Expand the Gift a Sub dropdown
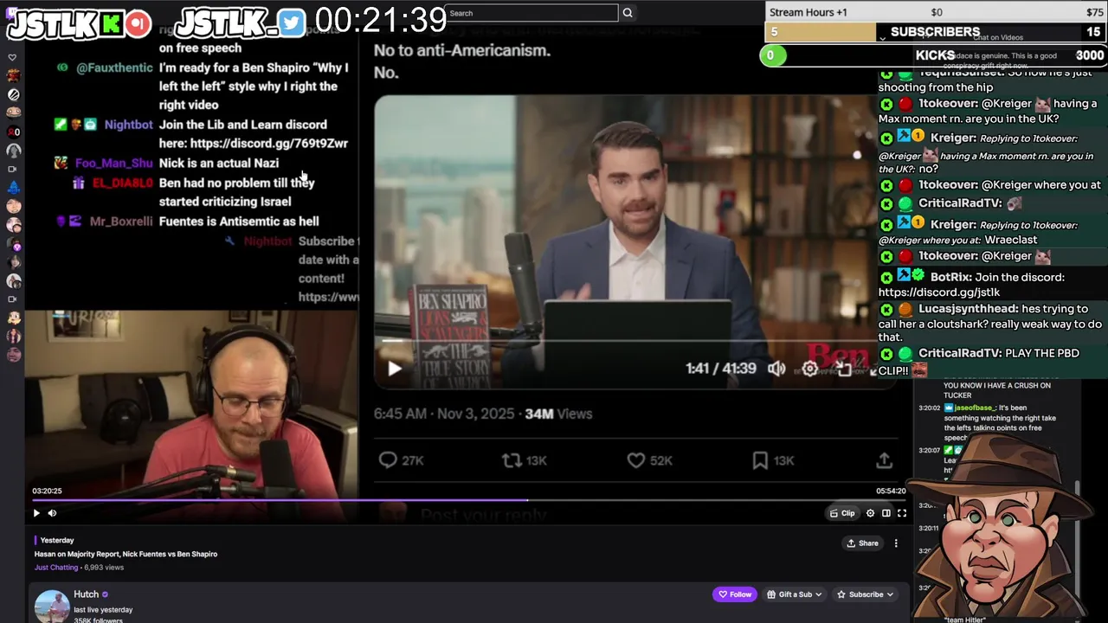 (x=793, y=594)
